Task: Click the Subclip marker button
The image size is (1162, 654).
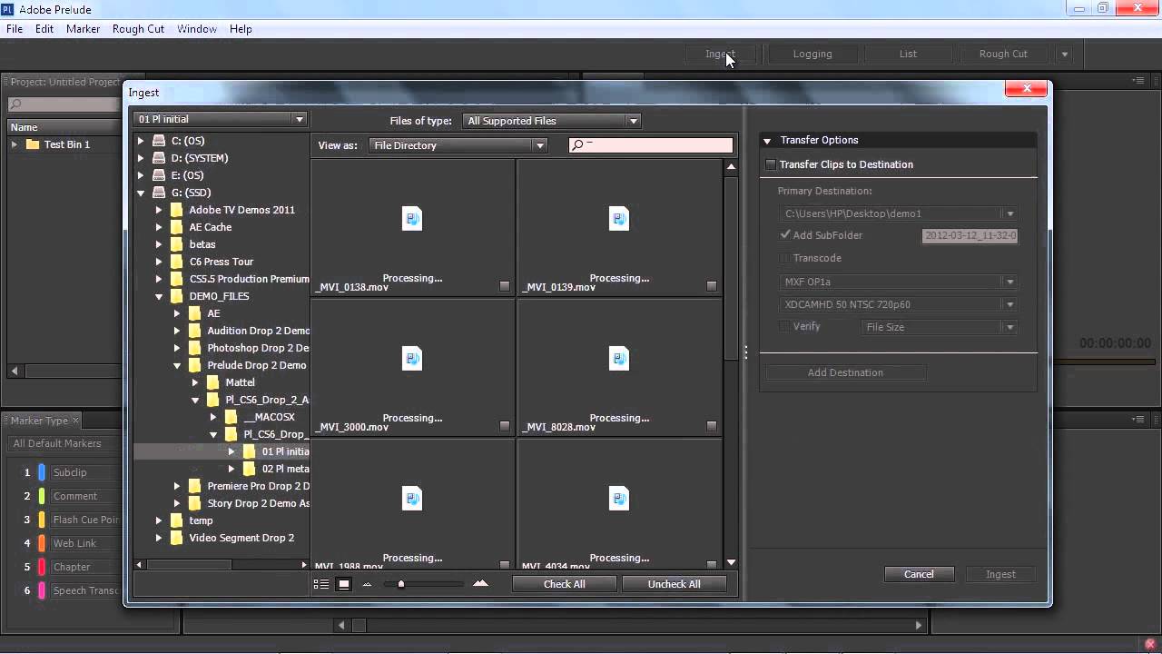Action: pyautogui.click(x=84, y=472)
